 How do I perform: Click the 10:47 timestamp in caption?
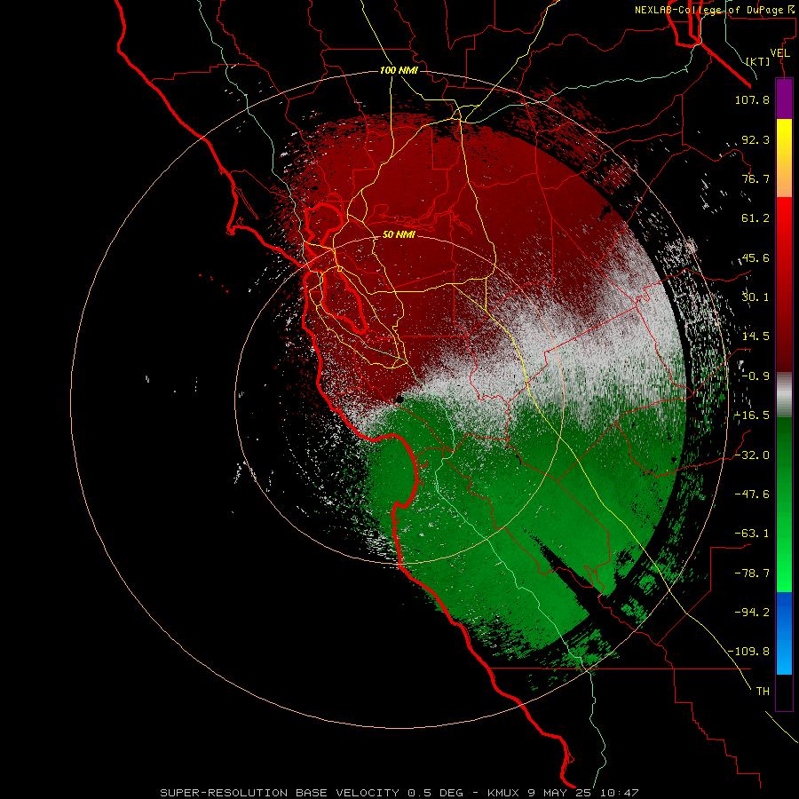point(619,793)
